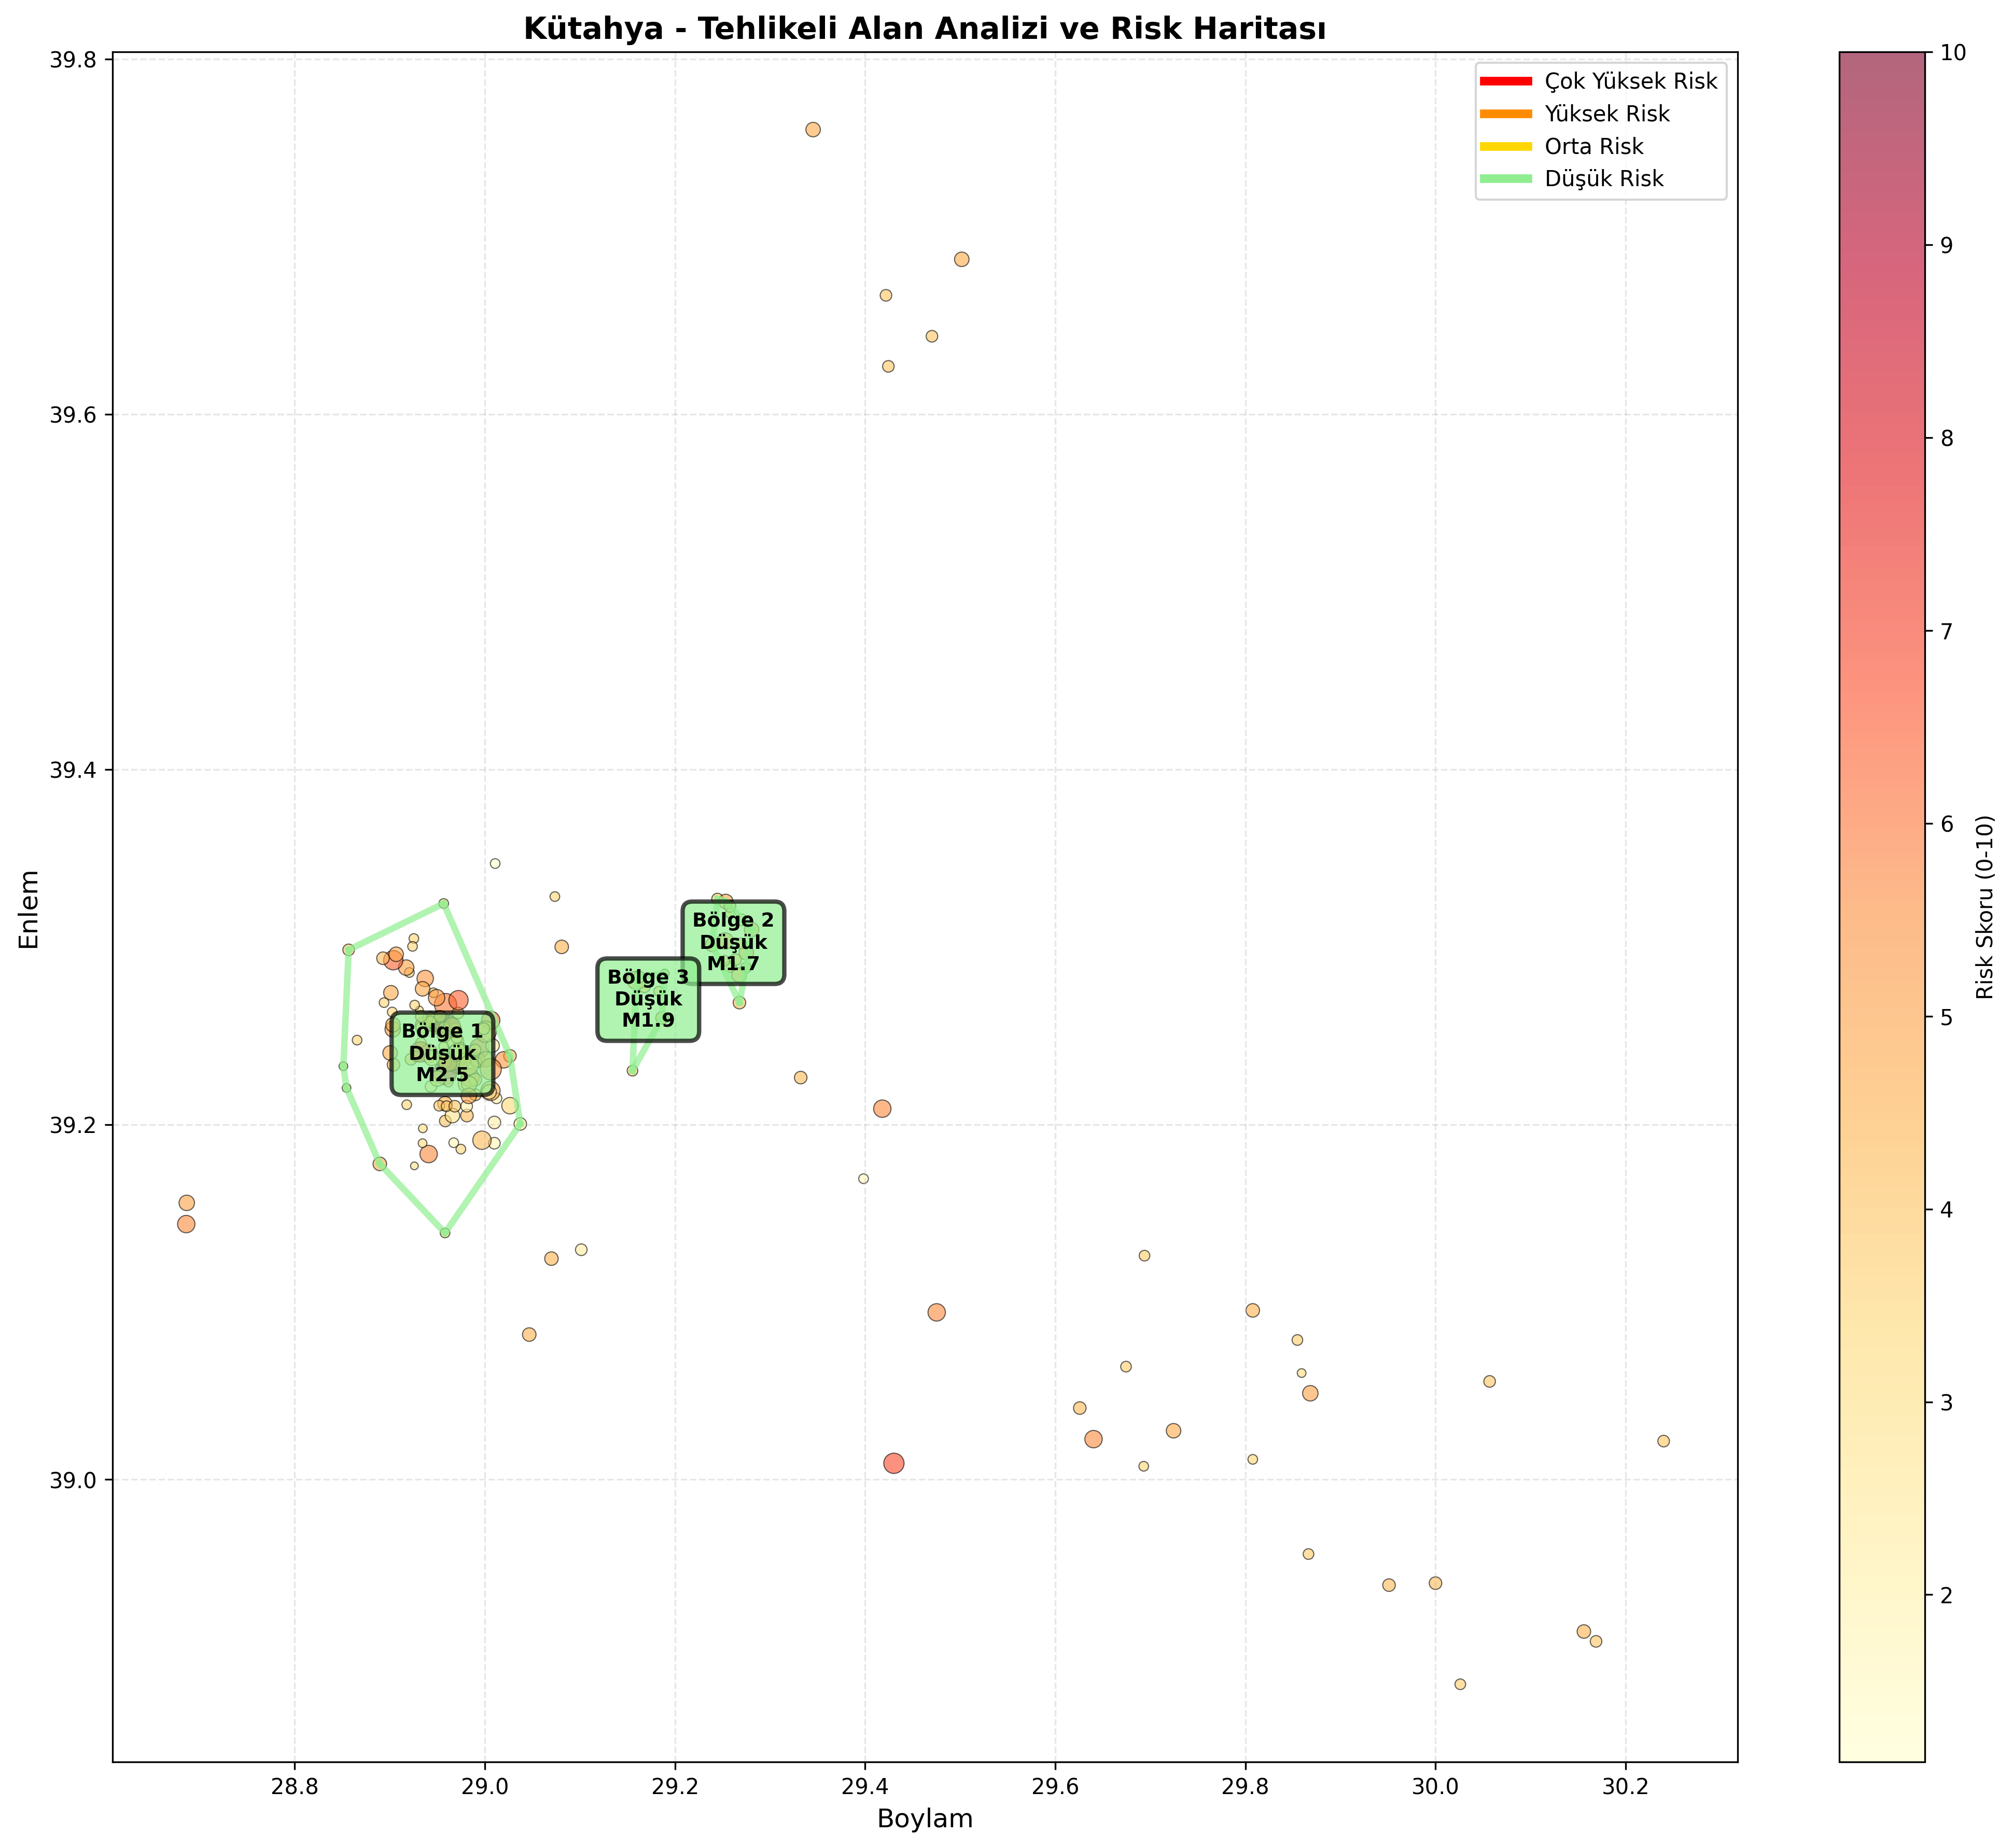Click the y-axis tick label 39.8
The width and height of the screenshot is (2013, 1848).
(73, 60)
